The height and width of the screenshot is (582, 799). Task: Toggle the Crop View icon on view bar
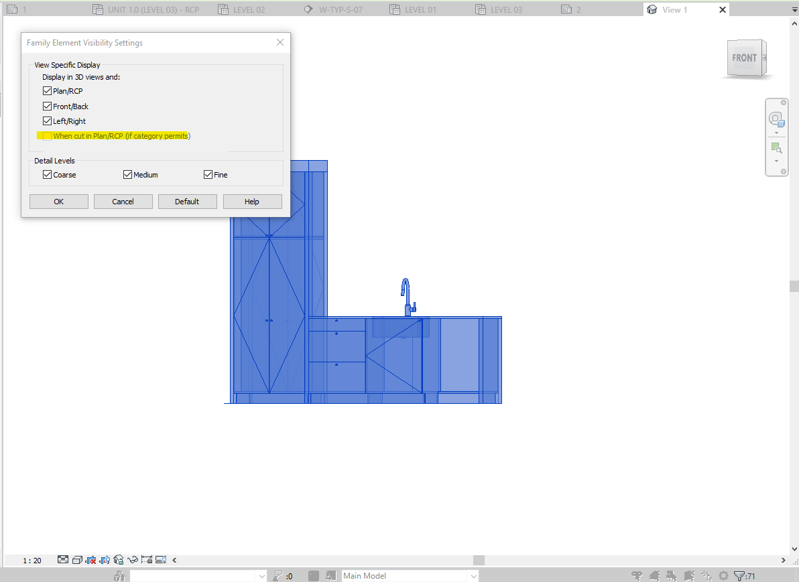91,559
